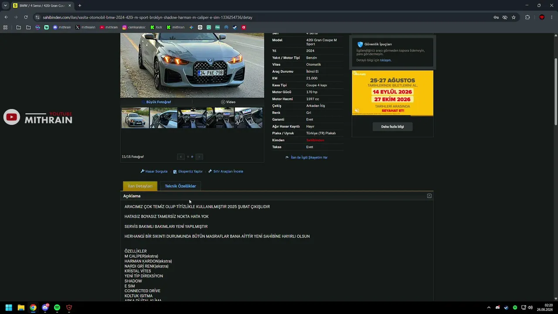Open the Apps grid in bookmarks bar

tap(5, 27)
